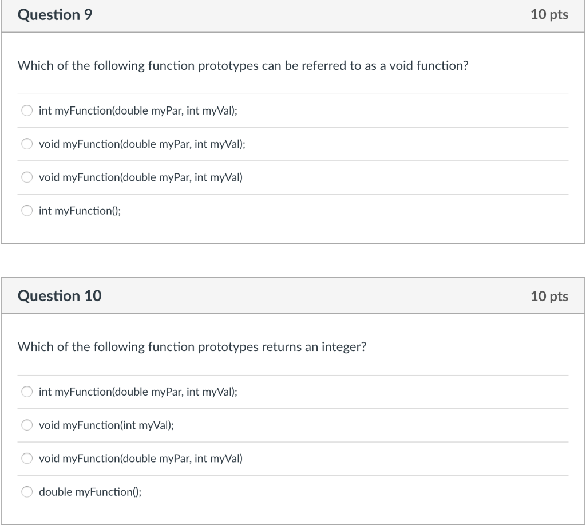Click 'void myFunction(int myVal);' answer text

pos(106,425)
